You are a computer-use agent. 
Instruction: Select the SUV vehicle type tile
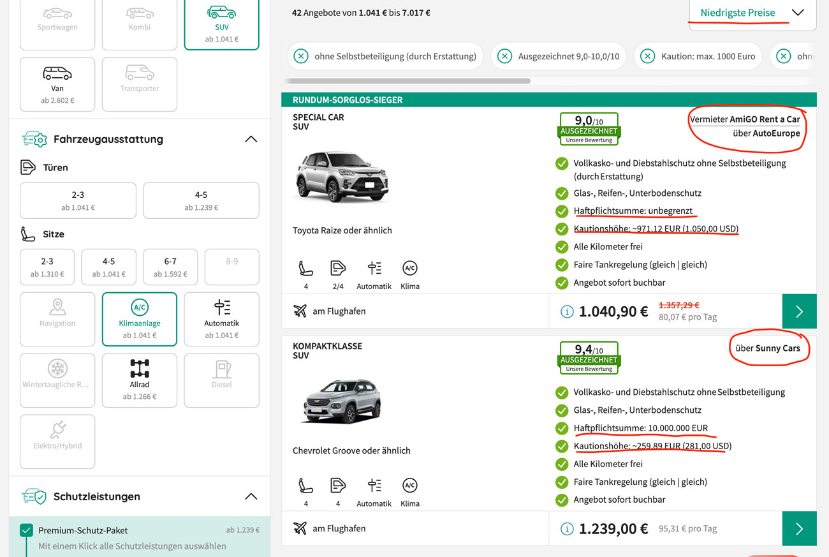coord(221,24)
